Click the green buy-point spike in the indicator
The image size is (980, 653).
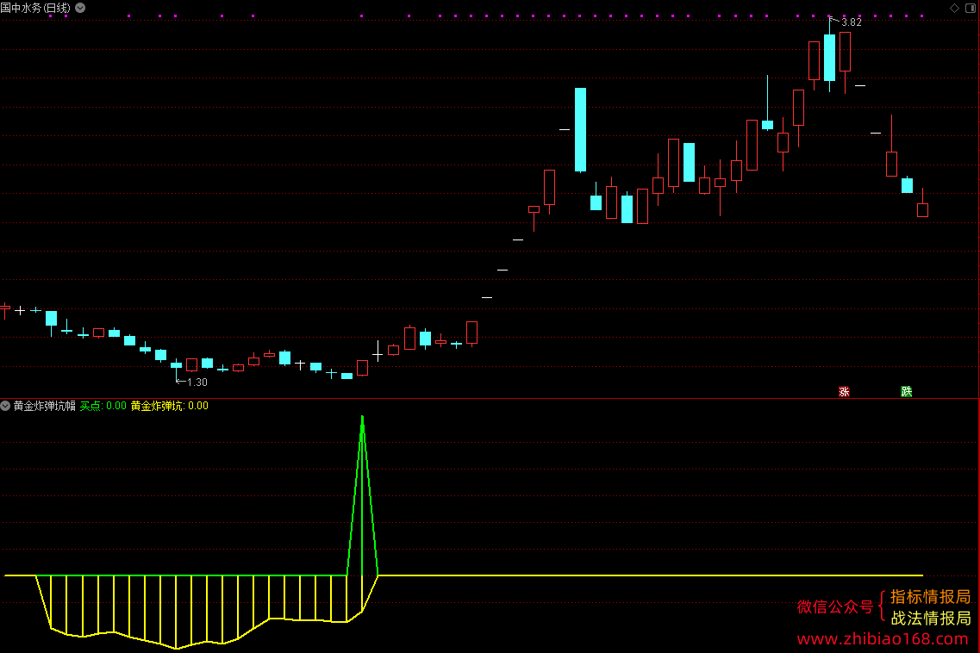(x=363, y=494)
